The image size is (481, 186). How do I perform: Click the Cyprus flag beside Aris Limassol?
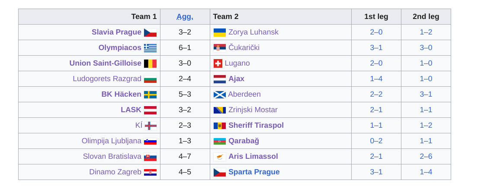pyautogui.click(x=220, y=157)
